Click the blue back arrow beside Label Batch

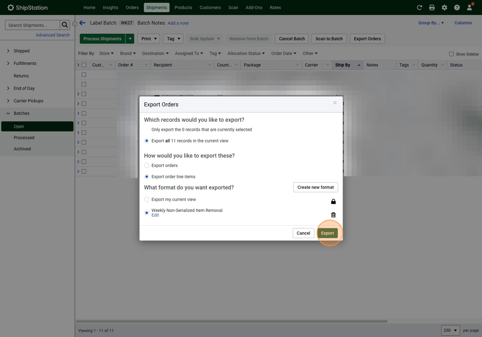pos(82,23)
